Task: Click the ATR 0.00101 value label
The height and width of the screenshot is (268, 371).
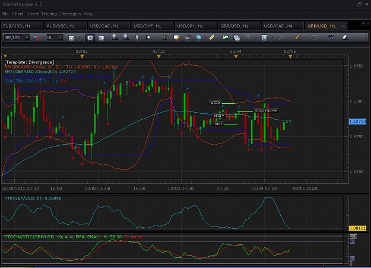Action: [x=357, y=228]
